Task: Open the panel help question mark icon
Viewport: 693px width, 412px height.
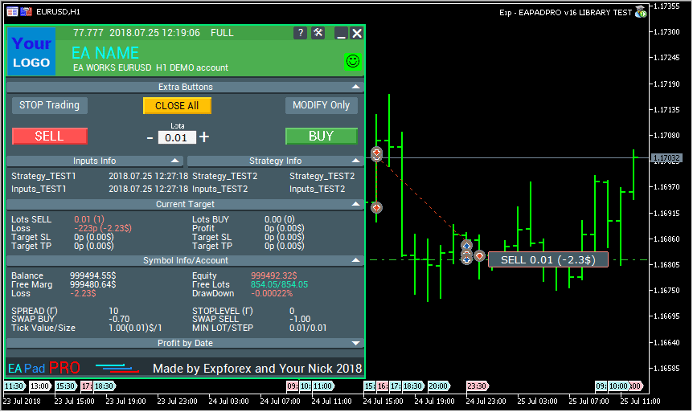Action: [301, 33]
